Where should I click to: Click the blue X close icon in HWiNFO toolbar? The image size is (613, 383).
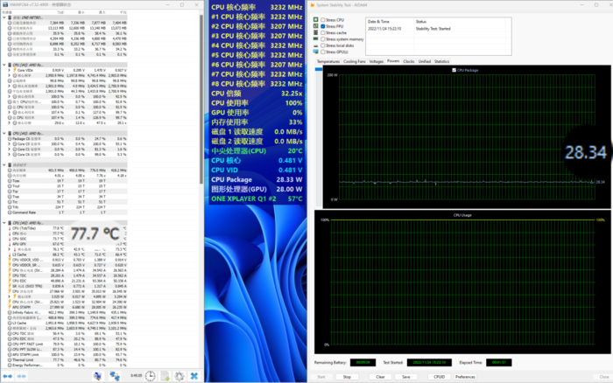tap(194, 375)
